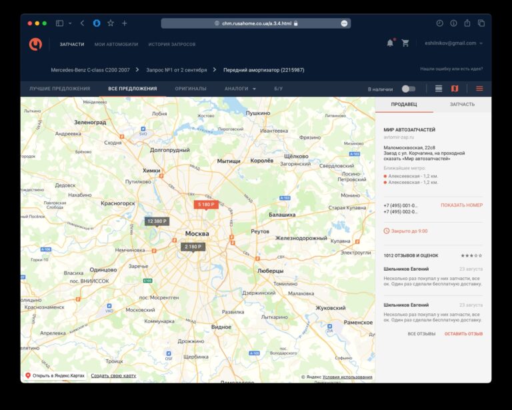Click 'Передний амортизатор (2215987)' breadcrumb text
Screen dimensions: 512x410
264,70
